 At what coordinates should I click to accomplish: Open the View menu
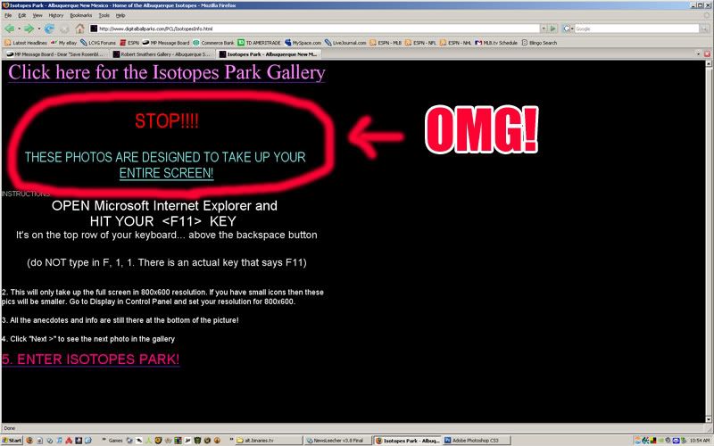(37, 15)
